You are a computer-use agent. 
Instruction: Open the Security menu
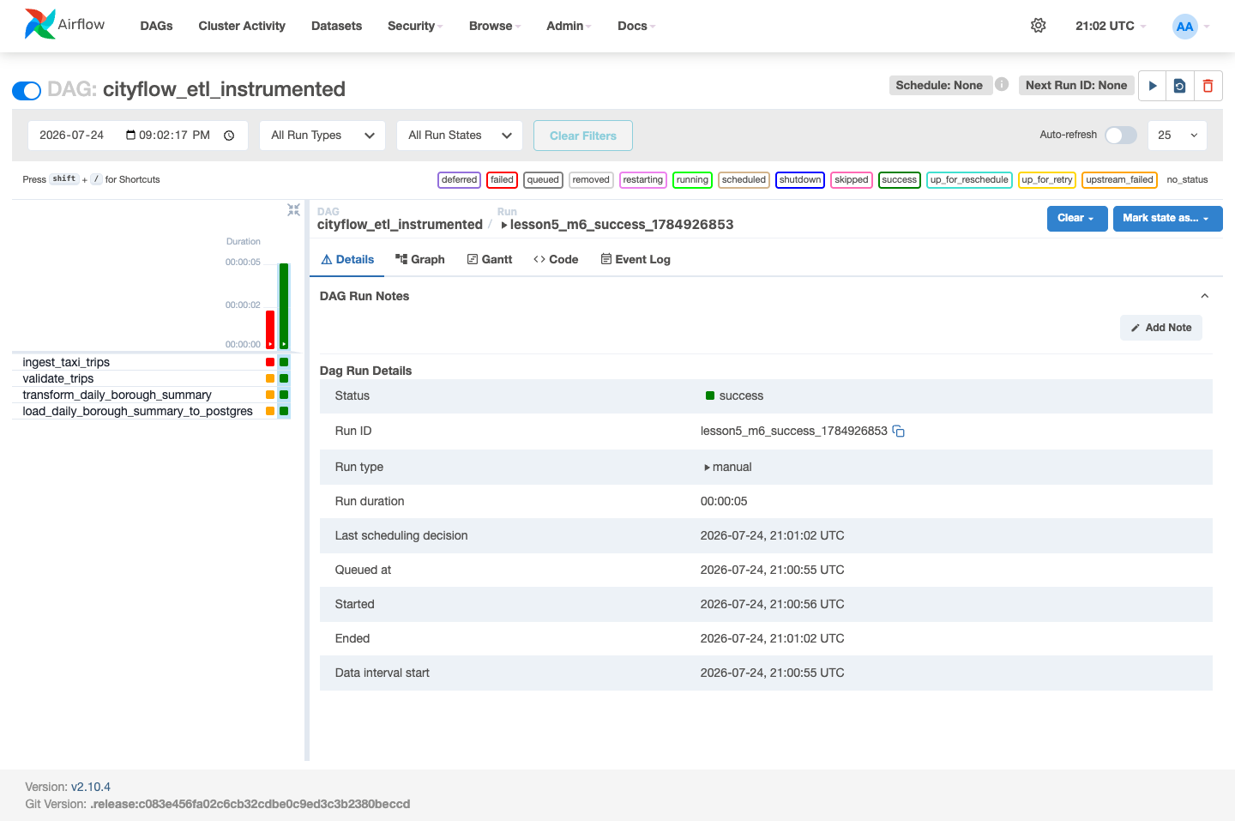(x=415, y=26)
